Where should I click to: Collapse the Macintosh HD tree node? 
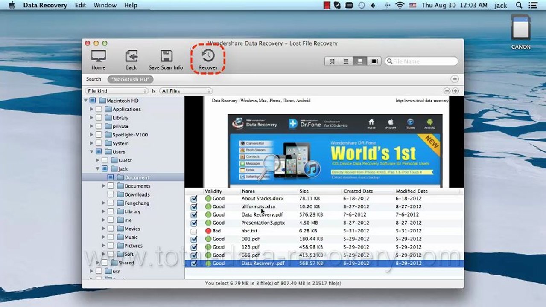click(86, 101)
